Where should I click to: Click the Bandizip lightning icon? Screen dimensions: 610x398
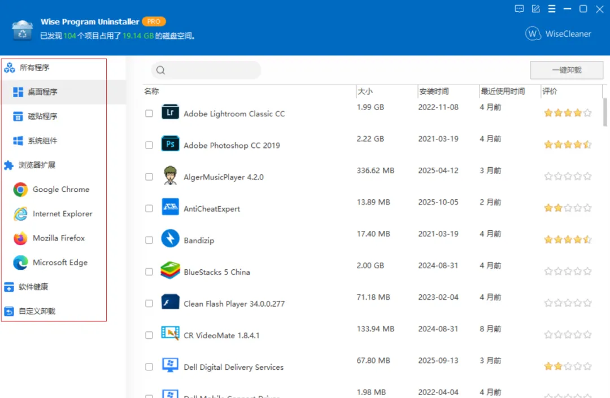pyautogui.click(x=170, y=239)
